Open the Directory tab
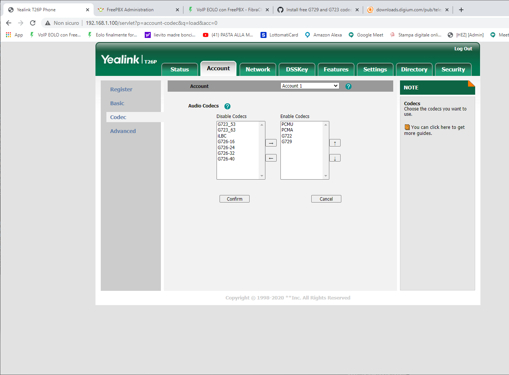This screenshot has height=375, width=509. click(x=414, y=70)
